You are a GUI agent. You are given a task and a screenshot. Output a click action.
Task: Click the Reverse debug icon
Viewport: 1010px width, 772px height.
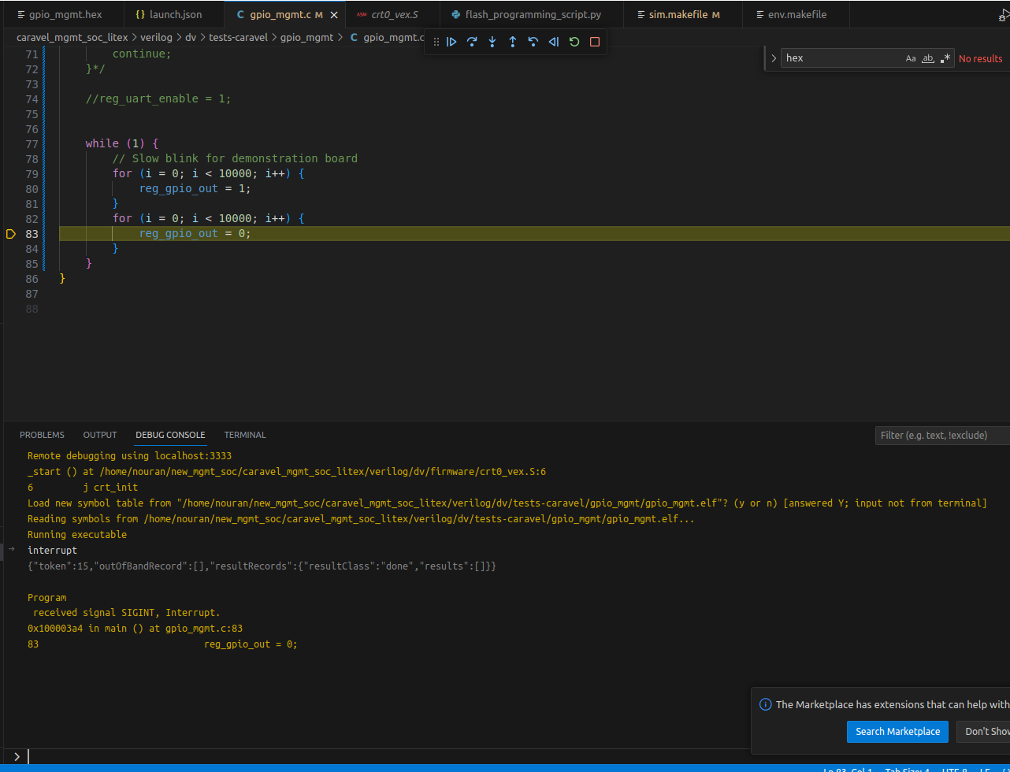click(x=554, y=42)
